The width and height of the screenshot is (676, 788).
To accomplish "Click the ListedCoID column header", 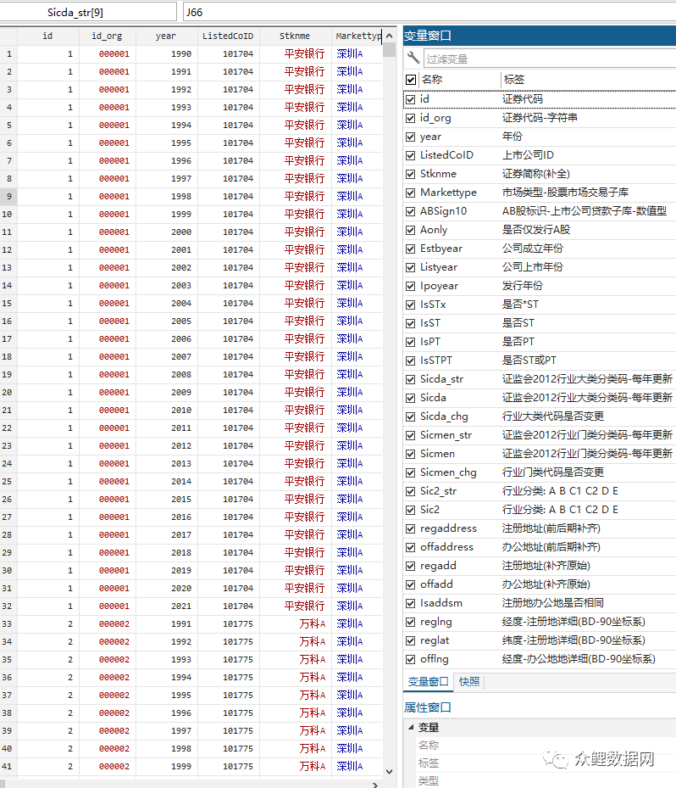I will point(228,36).
